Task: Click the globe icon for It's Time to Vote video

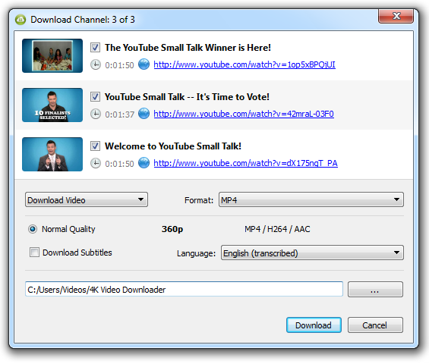Action: pos(144,114)
